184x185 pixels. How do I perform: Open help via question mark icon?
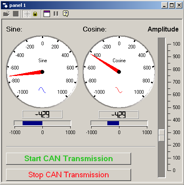pos(66,14)
